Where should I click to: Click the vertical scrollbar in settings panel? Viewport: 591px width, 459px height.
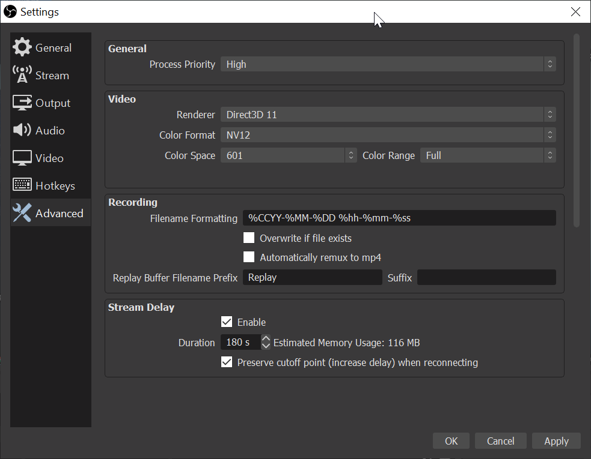(x=577, y=130)
